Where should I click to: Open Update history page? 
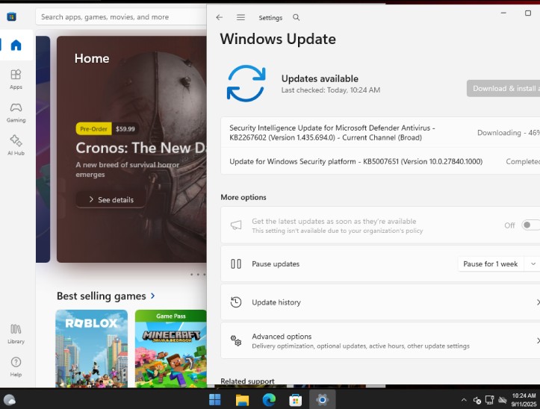tap(380, 302)
